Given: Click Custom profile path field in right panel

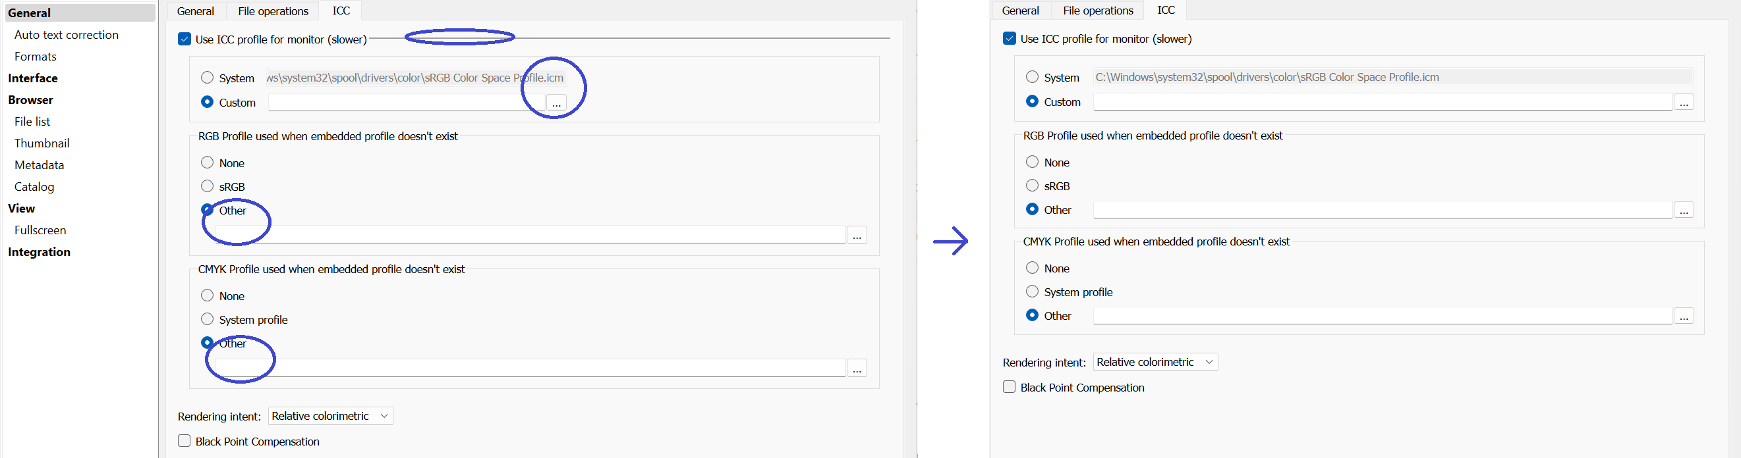Looking at the screenshot, I should pos(1382,103).
